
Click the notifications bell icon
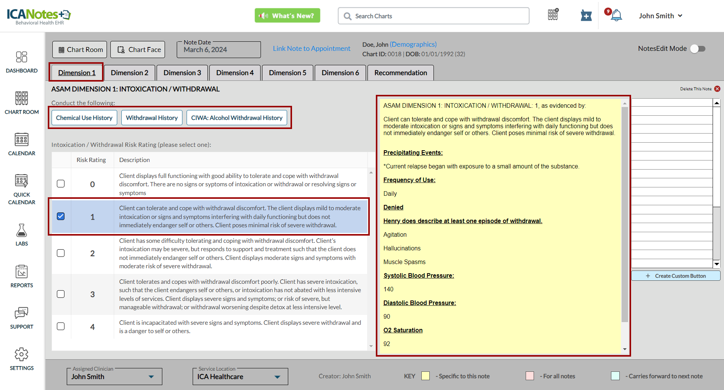(x=616, y=16)
